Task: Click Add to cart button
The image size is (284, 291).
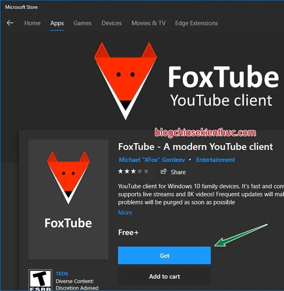Action: click(x=164, y=276)
